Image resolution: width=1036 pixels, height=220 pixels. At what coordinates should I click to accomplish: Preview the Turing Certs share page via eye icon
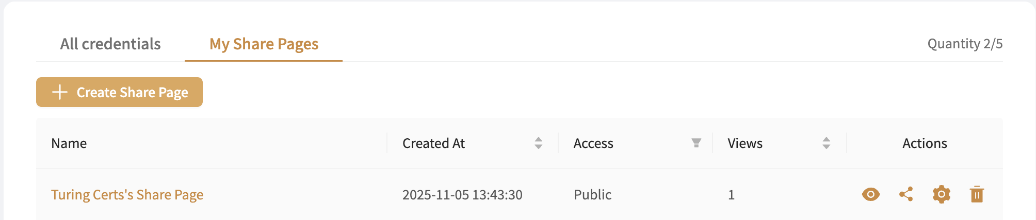pos(870,194)
